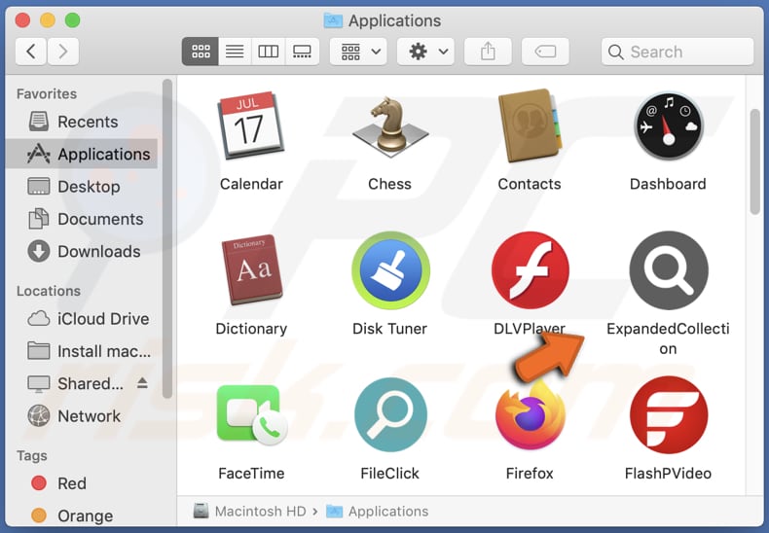Eject the Shared... volume
Viewport: 769px width, 533px height.
pyautogui.click(x=142, y=382)
